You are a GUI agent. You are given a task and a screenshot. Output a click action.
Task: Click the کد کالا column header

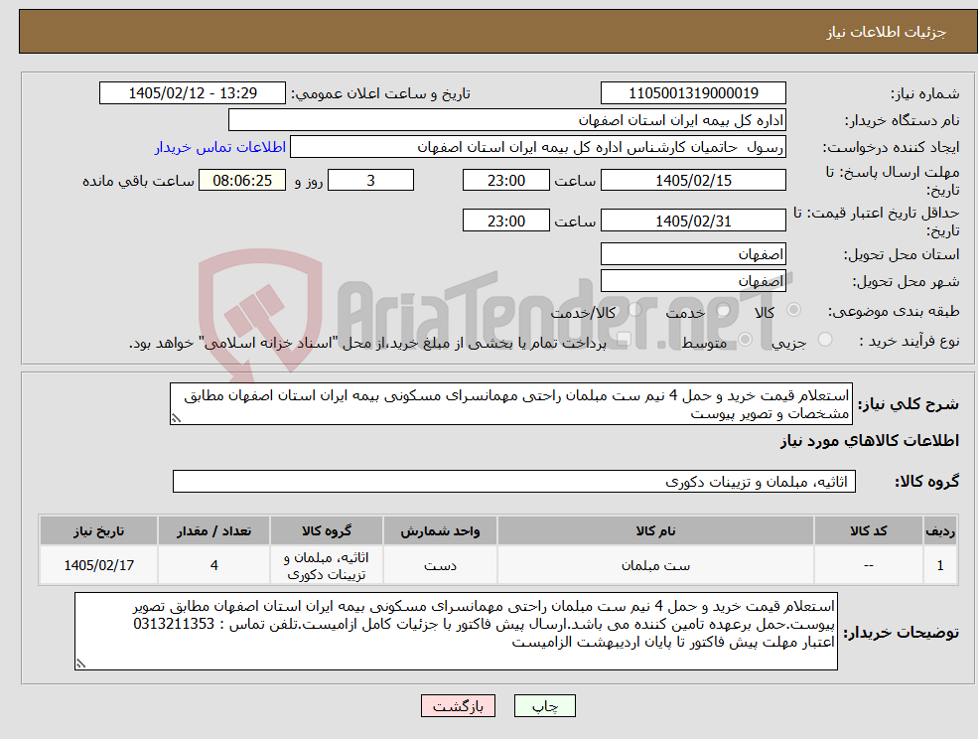[x=868, y=531]
